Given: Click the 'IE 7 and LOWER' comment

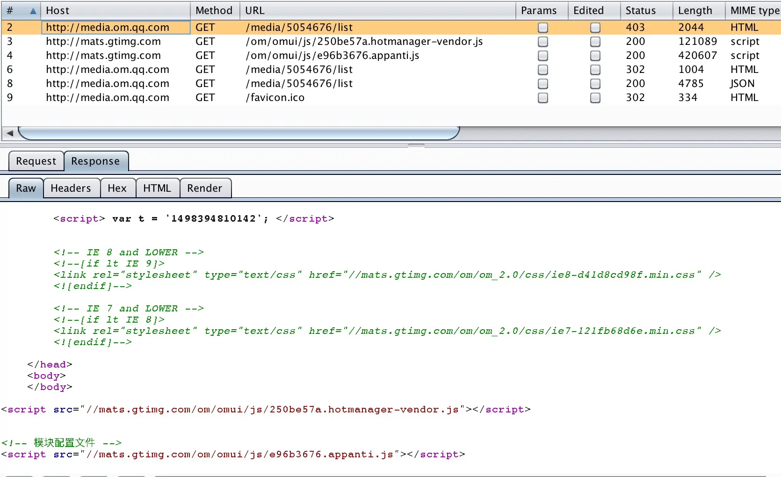Looking at the screenshot, I should click(x=129, y=309).
